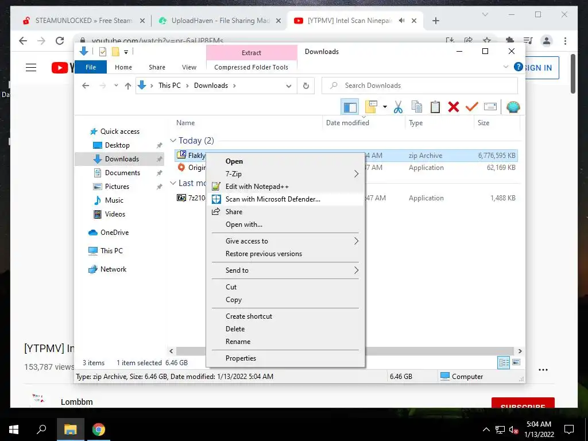The width and height of the screenshot is (588, 441).
Task: Choose Share in the context menu
Action: point(285,212)
